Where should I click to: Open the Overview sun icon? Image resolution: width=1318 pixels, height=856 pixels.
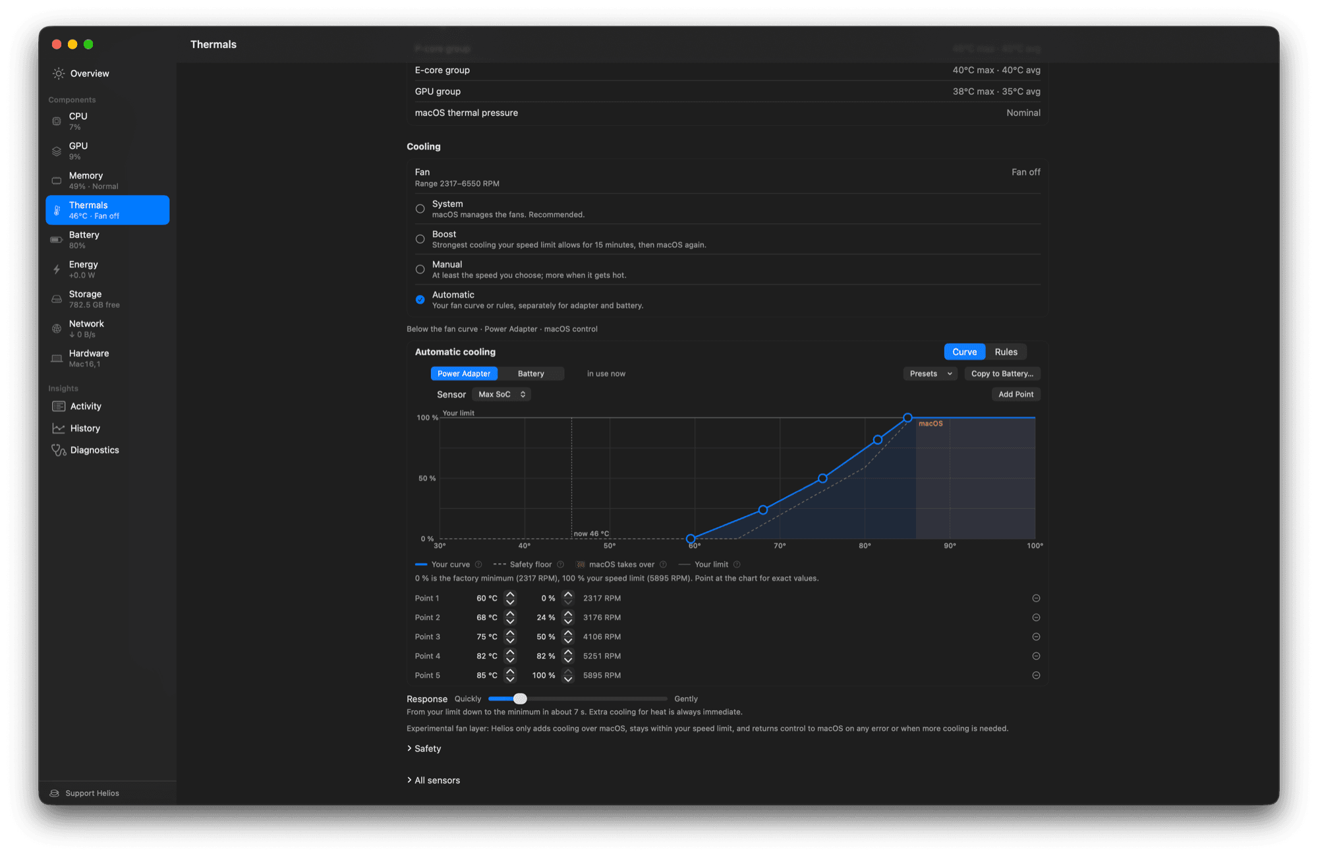coord(59,73)
